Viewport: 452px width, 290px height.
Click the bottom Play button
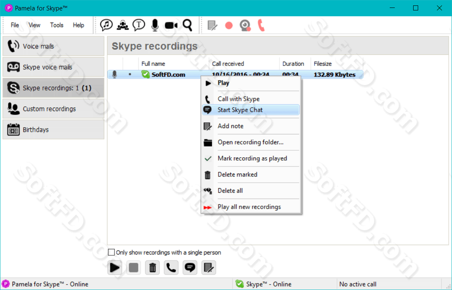coord(115,267)
